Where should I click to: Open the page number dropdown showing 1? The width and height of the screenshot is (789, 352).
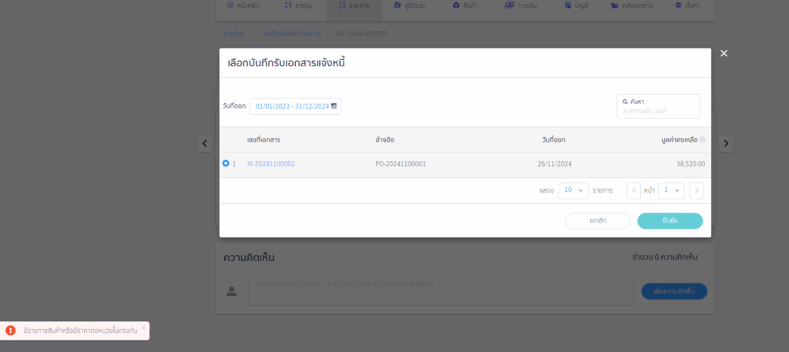pyautogui.click(x=671, y=190)
